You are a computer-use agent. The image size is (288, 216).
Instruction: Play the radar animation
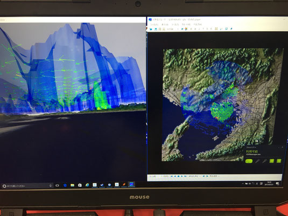pos(182,176)
